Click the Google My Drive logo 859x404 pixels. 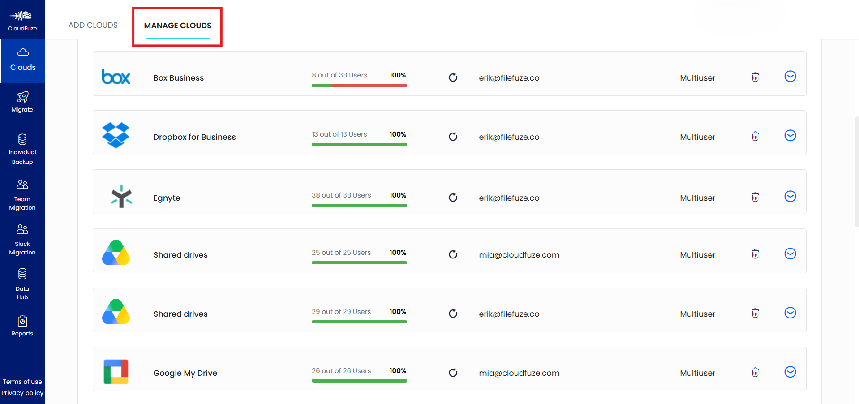click(x=116, y=372)
